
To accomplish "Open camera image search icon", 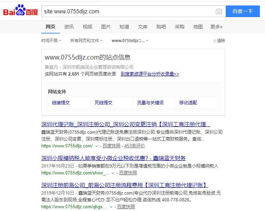I will click(219, 11).
